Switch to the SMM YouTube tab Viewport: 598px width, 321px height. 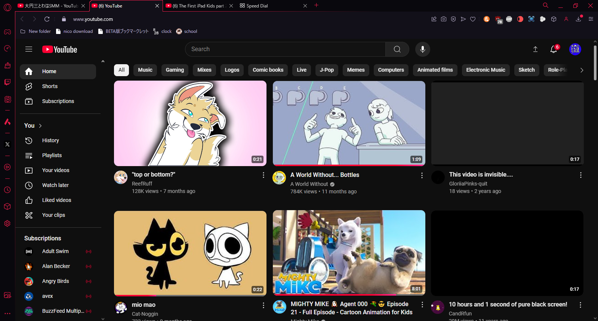52,6
